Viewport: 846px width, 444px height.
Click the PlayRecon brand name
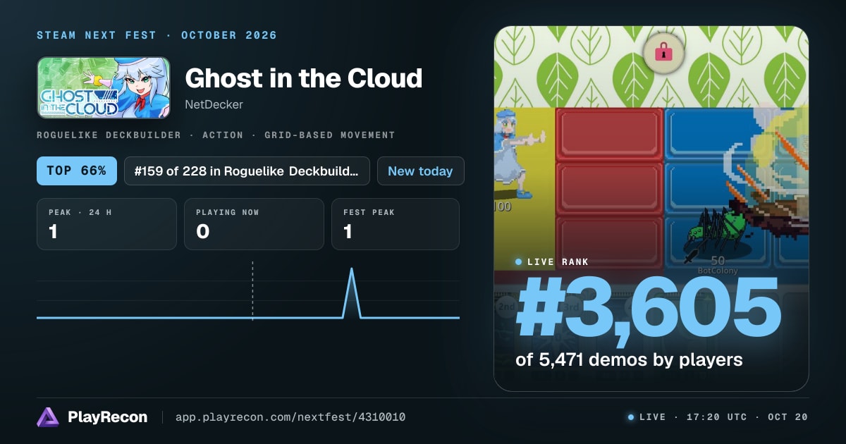[107, 417]
